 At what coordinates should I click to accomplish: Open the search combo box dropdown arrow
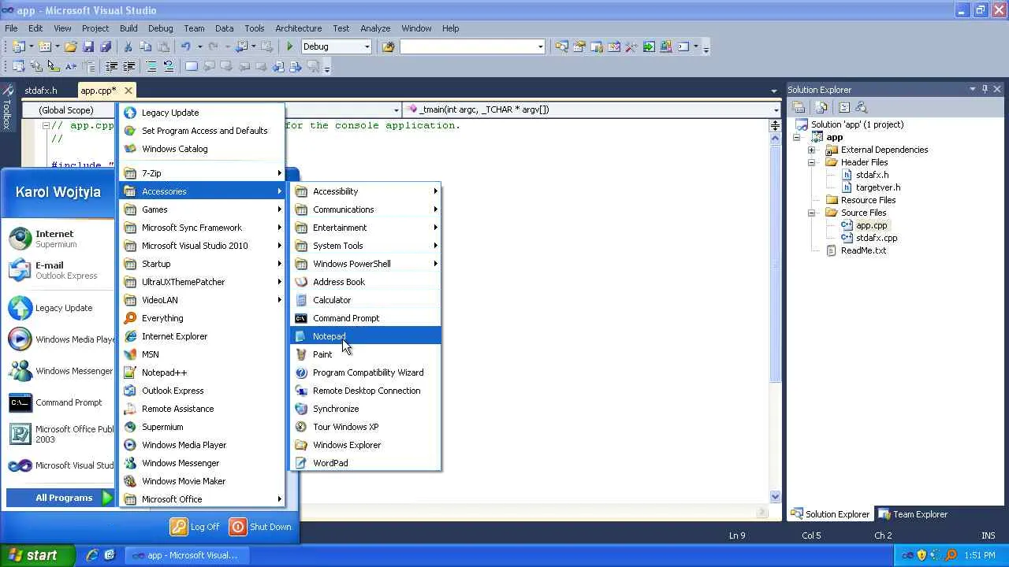[540, 46]
